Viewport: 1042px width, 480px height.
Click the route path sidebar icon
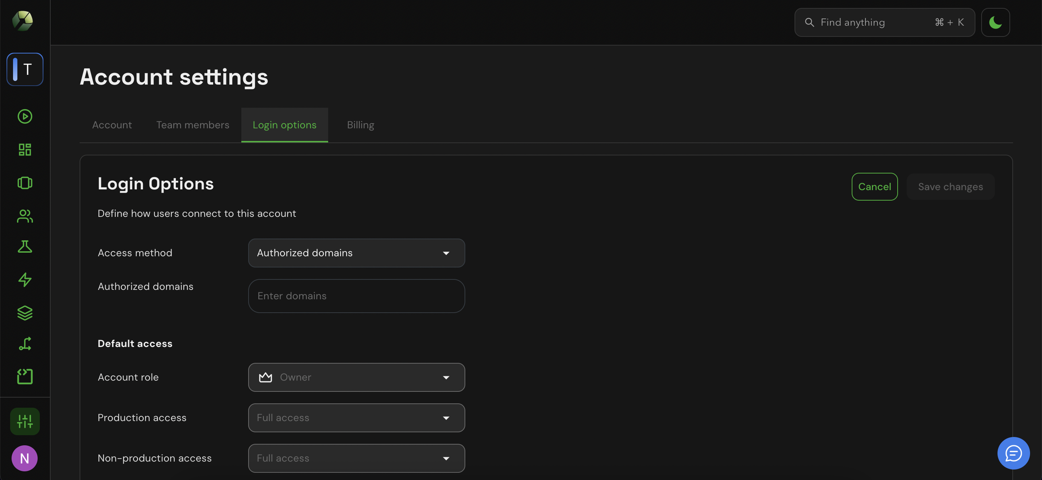[x=25, y=344]
